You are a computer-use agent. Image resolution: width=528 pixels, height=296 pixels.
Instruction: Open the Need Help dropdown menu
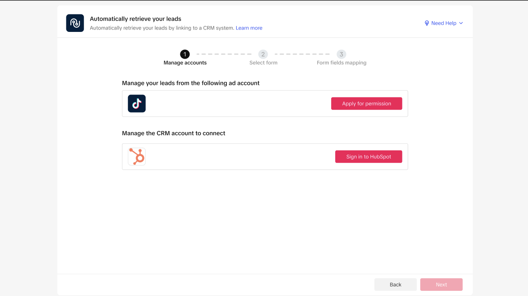click(444, 23)
